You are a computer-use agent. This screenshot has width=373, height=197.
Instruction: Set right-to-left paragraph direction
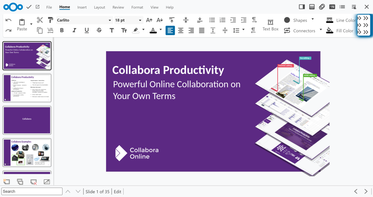(x=253, y=30)
